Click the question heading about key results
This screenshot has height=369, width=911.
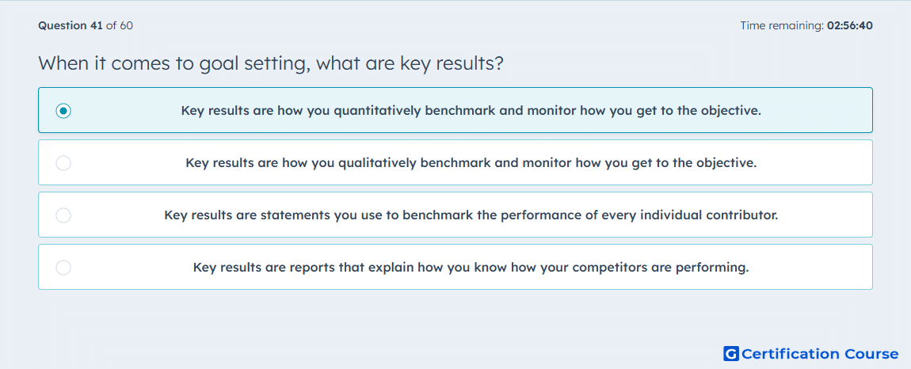tap(271, 63)
